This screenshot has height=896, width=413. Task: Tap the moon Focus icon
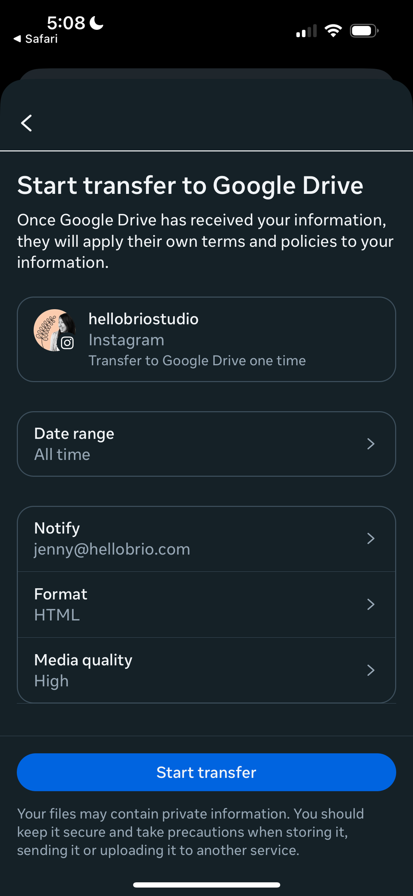[96, 23]
